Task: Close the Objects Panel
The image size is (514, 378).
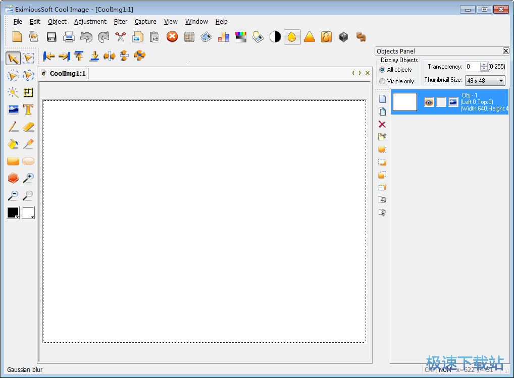Action: pyautogui.click(x=506, y=51)
